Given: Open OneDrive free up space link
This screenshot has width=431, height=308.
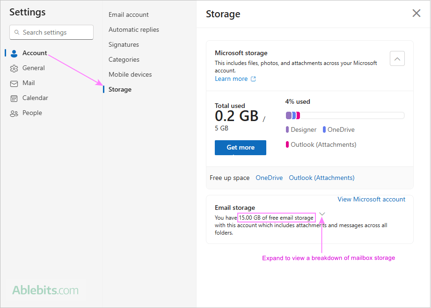Looking at the screenshot, I should [269, 178].
